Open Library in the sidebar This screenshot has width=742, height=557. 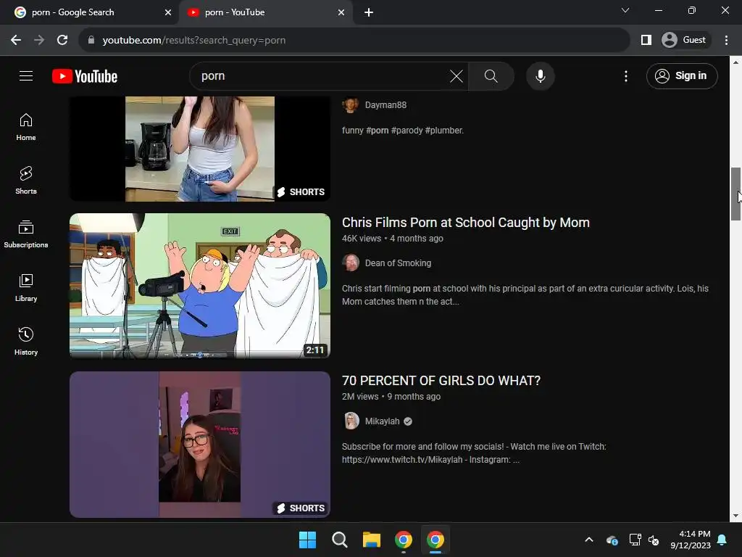(26, 287)
